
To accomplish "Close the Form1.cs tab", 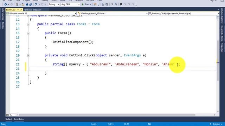I will click(21, 9).
